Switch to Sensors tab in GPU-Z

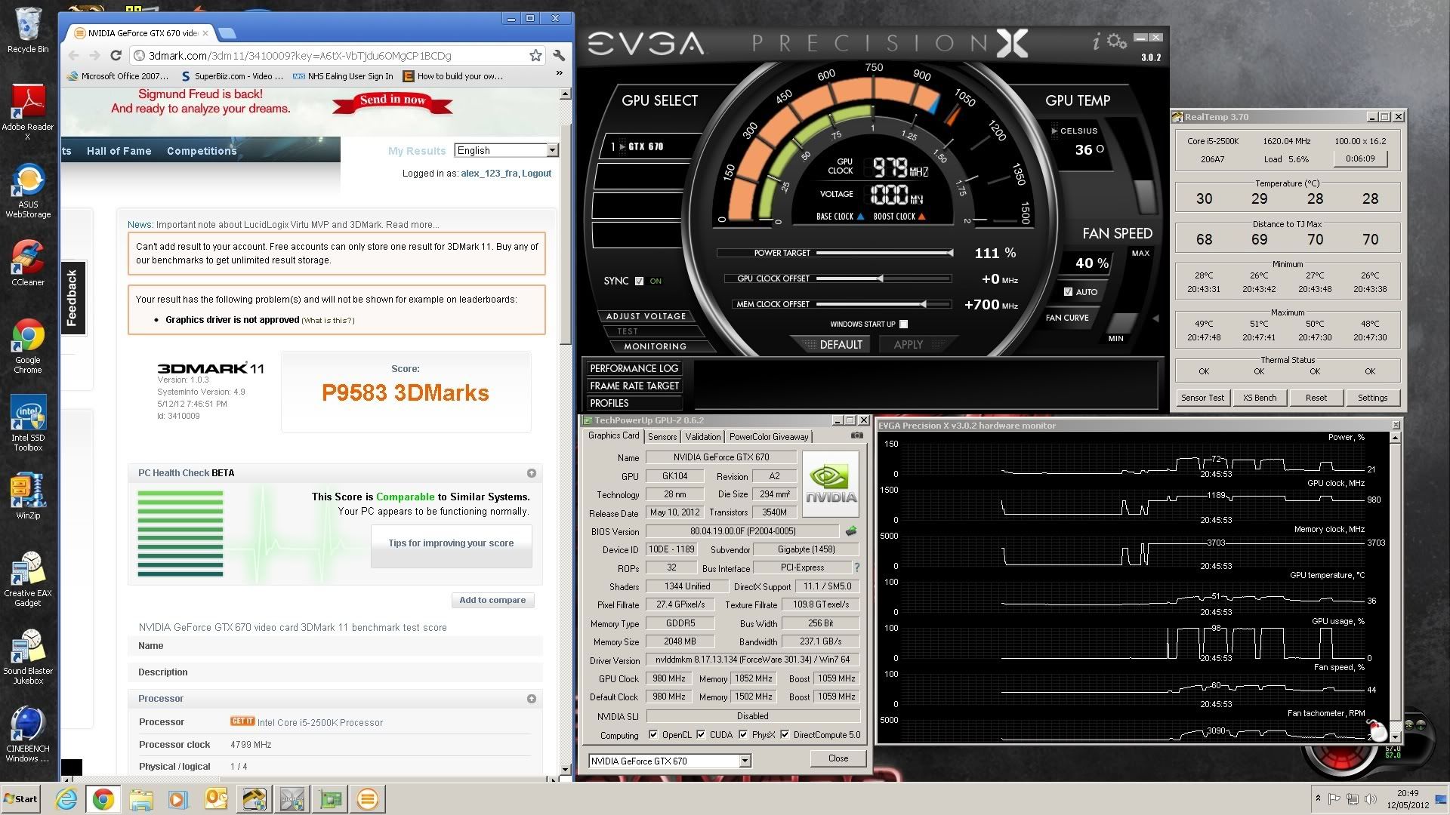[x=662, y=436]
